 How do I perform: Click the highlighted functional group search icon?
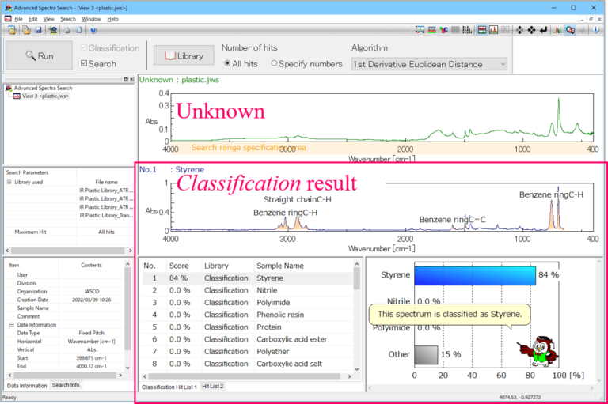[570, 30]
